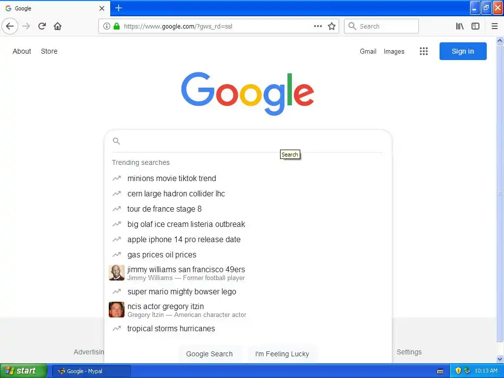Open the Library icon in toolbar

(460, 26)
